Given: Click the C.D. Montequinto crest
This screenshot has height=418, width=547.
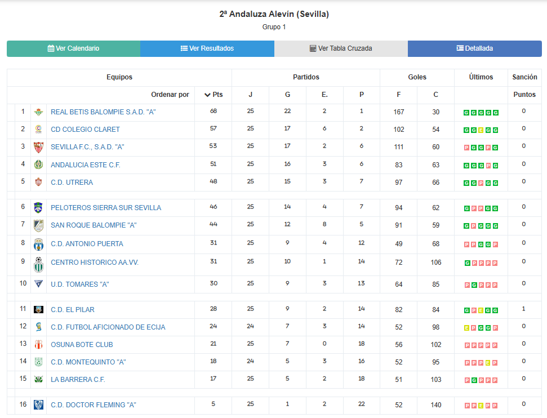Looking at the screenshot, I should pos(38,362).
